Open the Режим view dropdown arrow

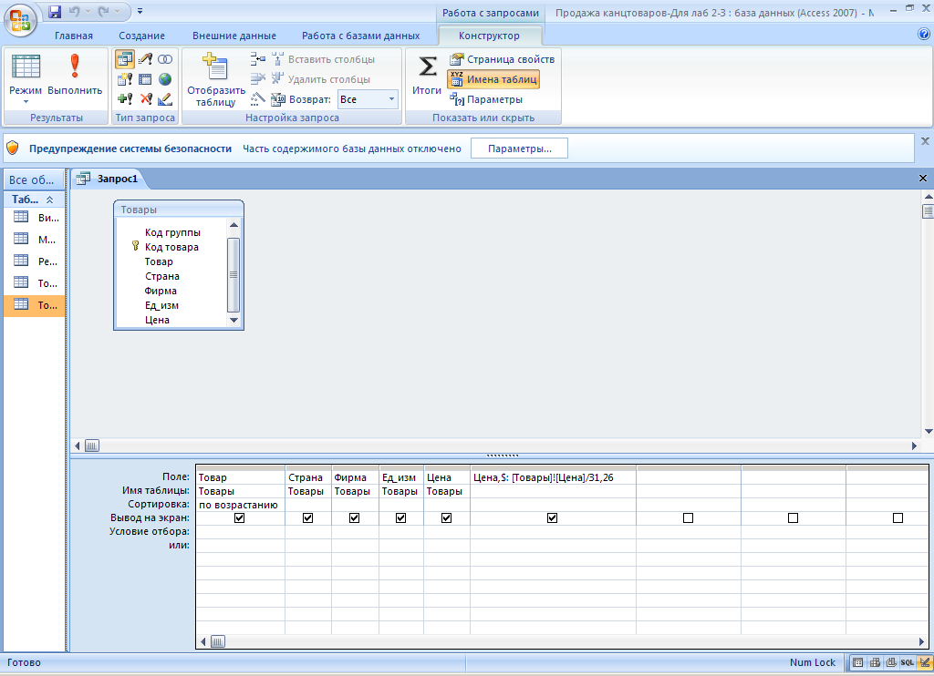[x=26, y=102]
